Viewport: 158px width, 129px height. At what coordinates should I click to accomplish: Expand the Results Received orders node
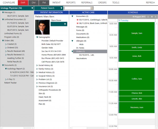pyautogui.click(x=6, y=51)
